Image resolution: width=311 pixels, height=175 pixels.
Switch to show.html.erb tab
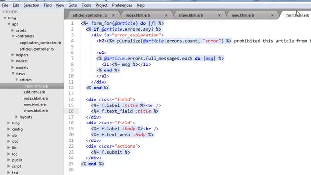[191, 15]
